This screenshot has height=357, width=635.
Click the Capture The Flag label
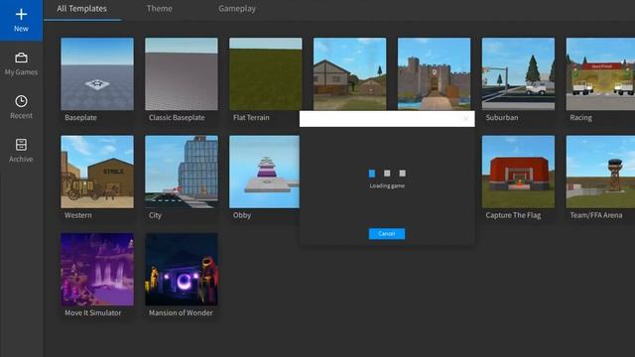coord(513,215)
